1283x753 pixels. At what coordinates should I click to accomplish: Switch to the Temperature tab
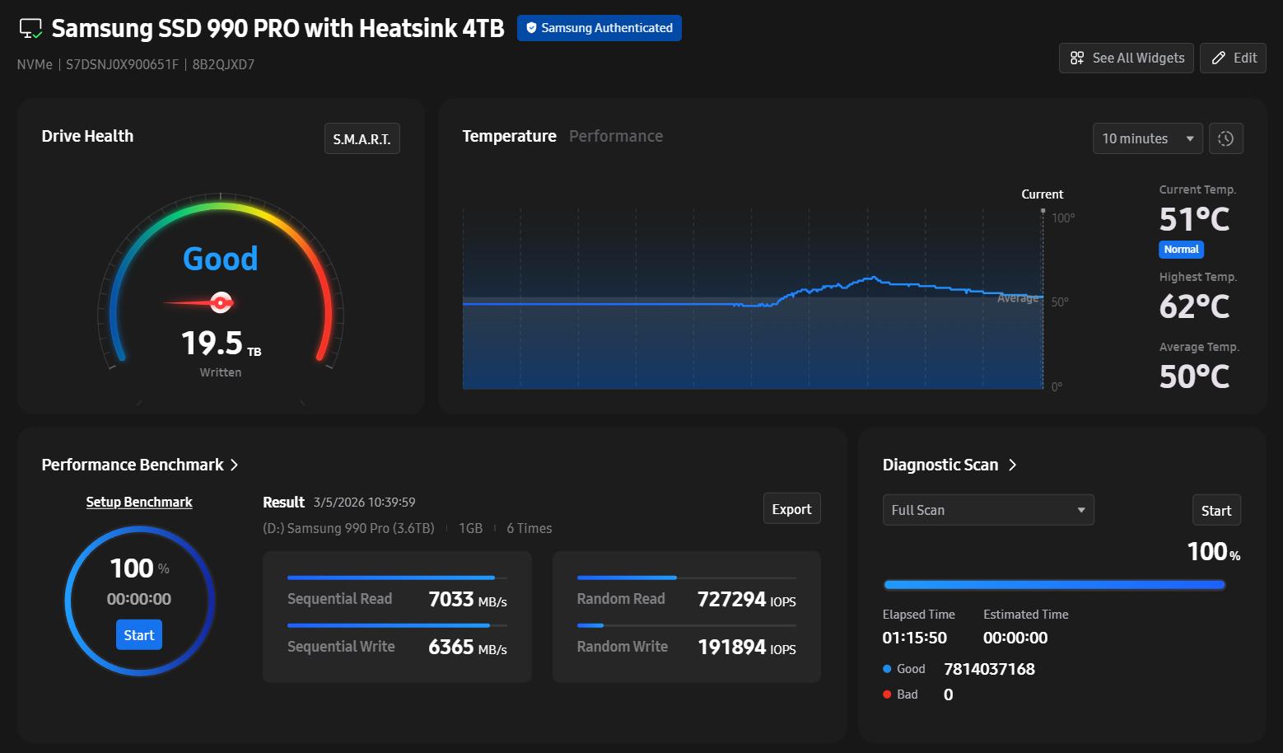click(x=509, y=136)
